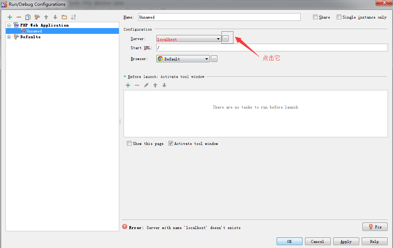Open the Browser dropdown showing Default
The image size is (393, 248).
[x=183, y=59]
